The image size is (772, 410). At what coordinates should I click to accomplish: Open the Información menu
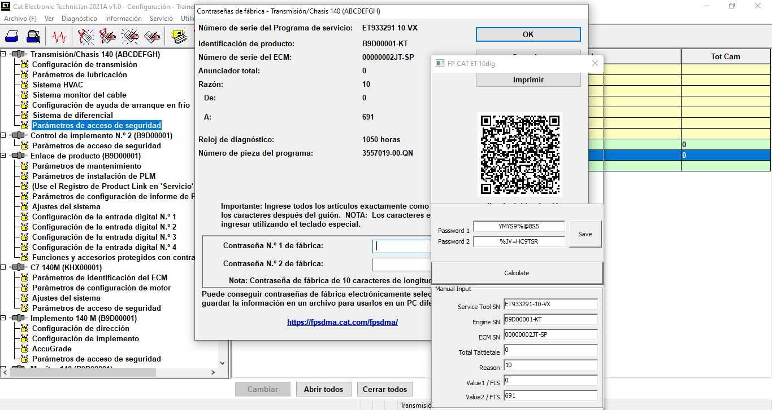[123, 18]
